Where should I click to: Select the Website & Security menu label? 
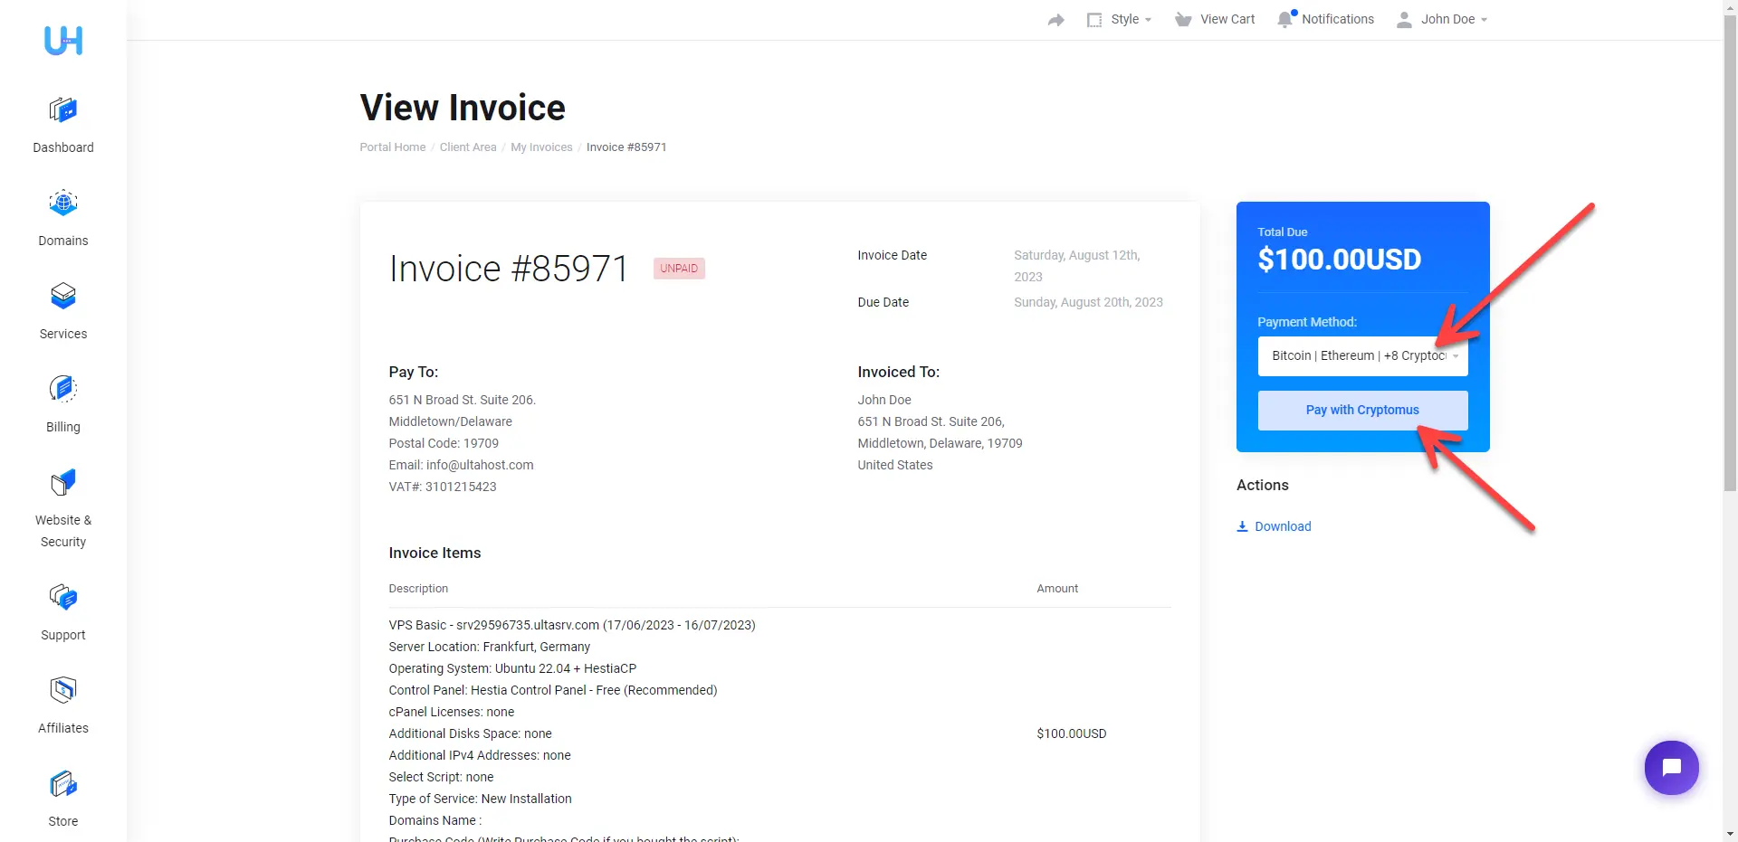(x=63, y=531)
